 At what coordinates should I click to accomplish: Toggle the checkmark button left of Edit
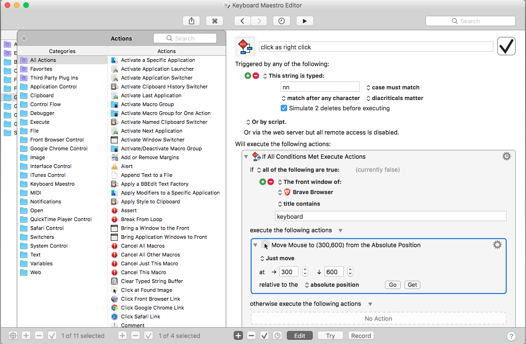click(x=264, y=336)
